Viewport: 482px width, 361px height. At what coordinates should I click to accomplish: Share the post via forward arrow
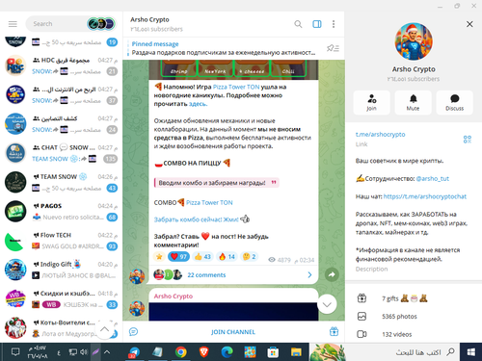click(x=332, y=274)
